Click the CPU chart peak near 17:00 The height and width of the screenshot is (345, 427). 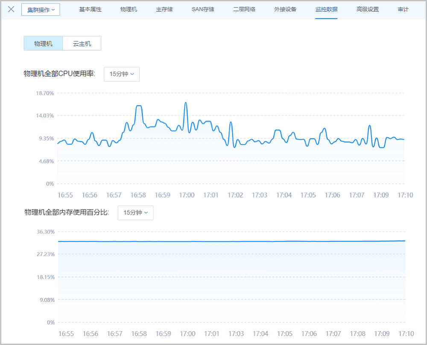185,103
